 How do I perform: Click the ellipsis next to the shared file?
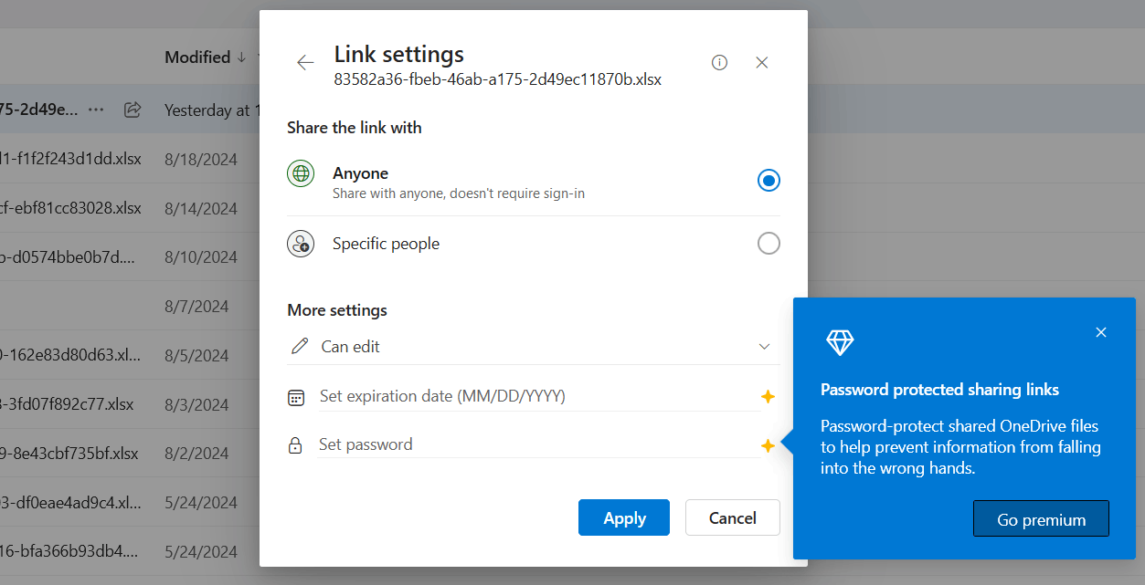(96, 109)
